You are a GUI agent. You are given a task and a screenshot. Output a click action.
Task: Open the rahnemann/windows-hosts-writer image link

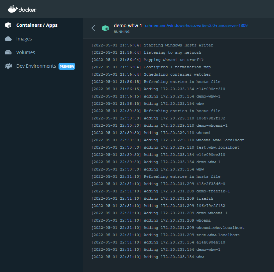[196, 26]
